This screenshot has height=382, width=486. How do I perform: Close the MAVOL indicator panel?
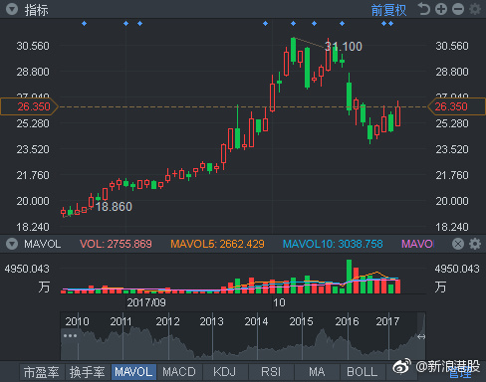(458, 244)
